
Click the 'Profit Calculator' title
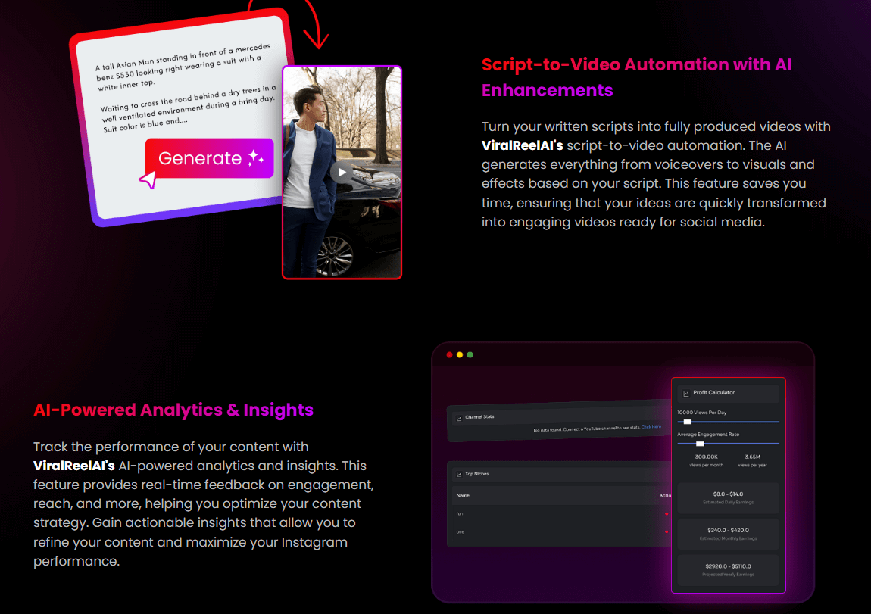[713, 392]
